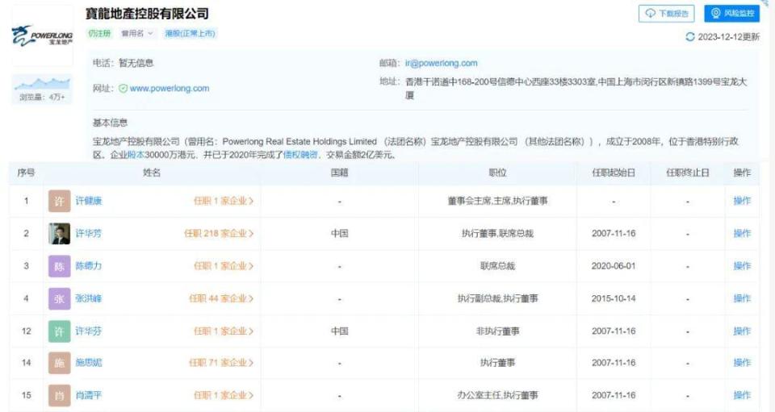Screen dimensions: 775x412
Task: Expand 肖清平's 任职 1 家企业 link
Action: pyautogui.click(x=224, y=395)
